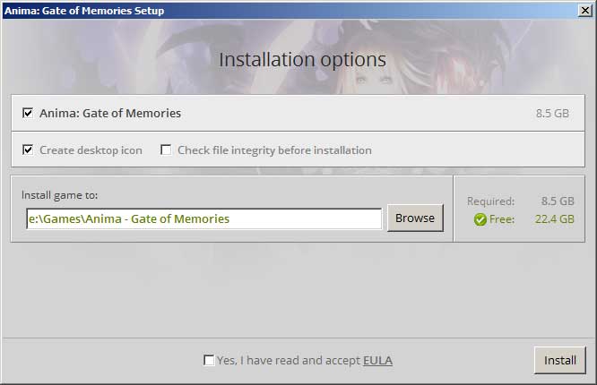Click the 'Installation options' heading

tap(303, 60)
